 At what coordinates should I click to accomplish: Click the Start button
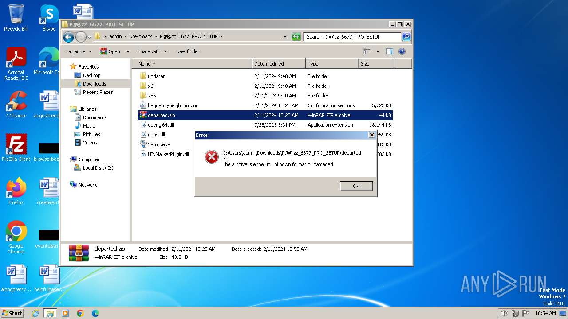click(12, 313)
